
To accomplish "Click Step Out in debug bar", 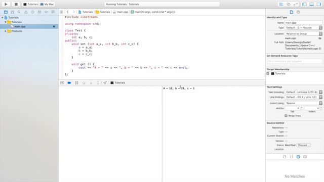I will coord(98,83).
